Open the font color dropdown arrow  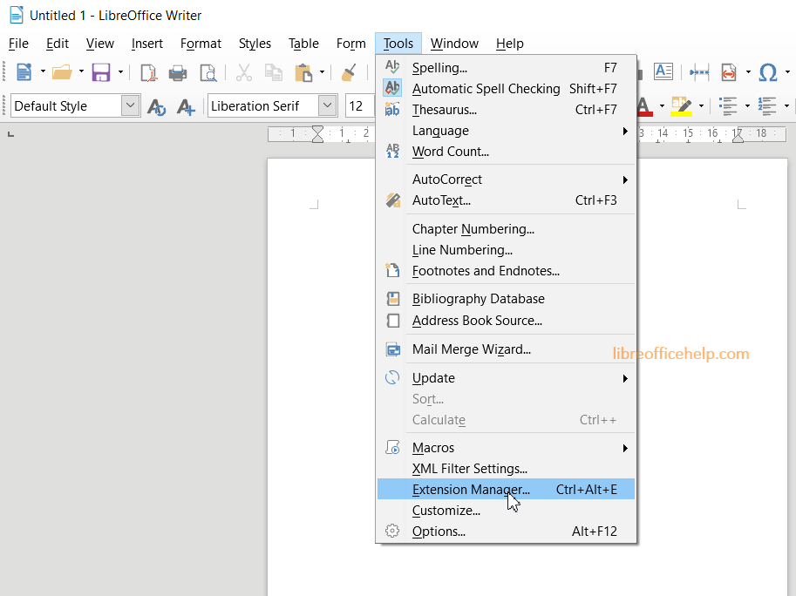(x=662, y=106)
